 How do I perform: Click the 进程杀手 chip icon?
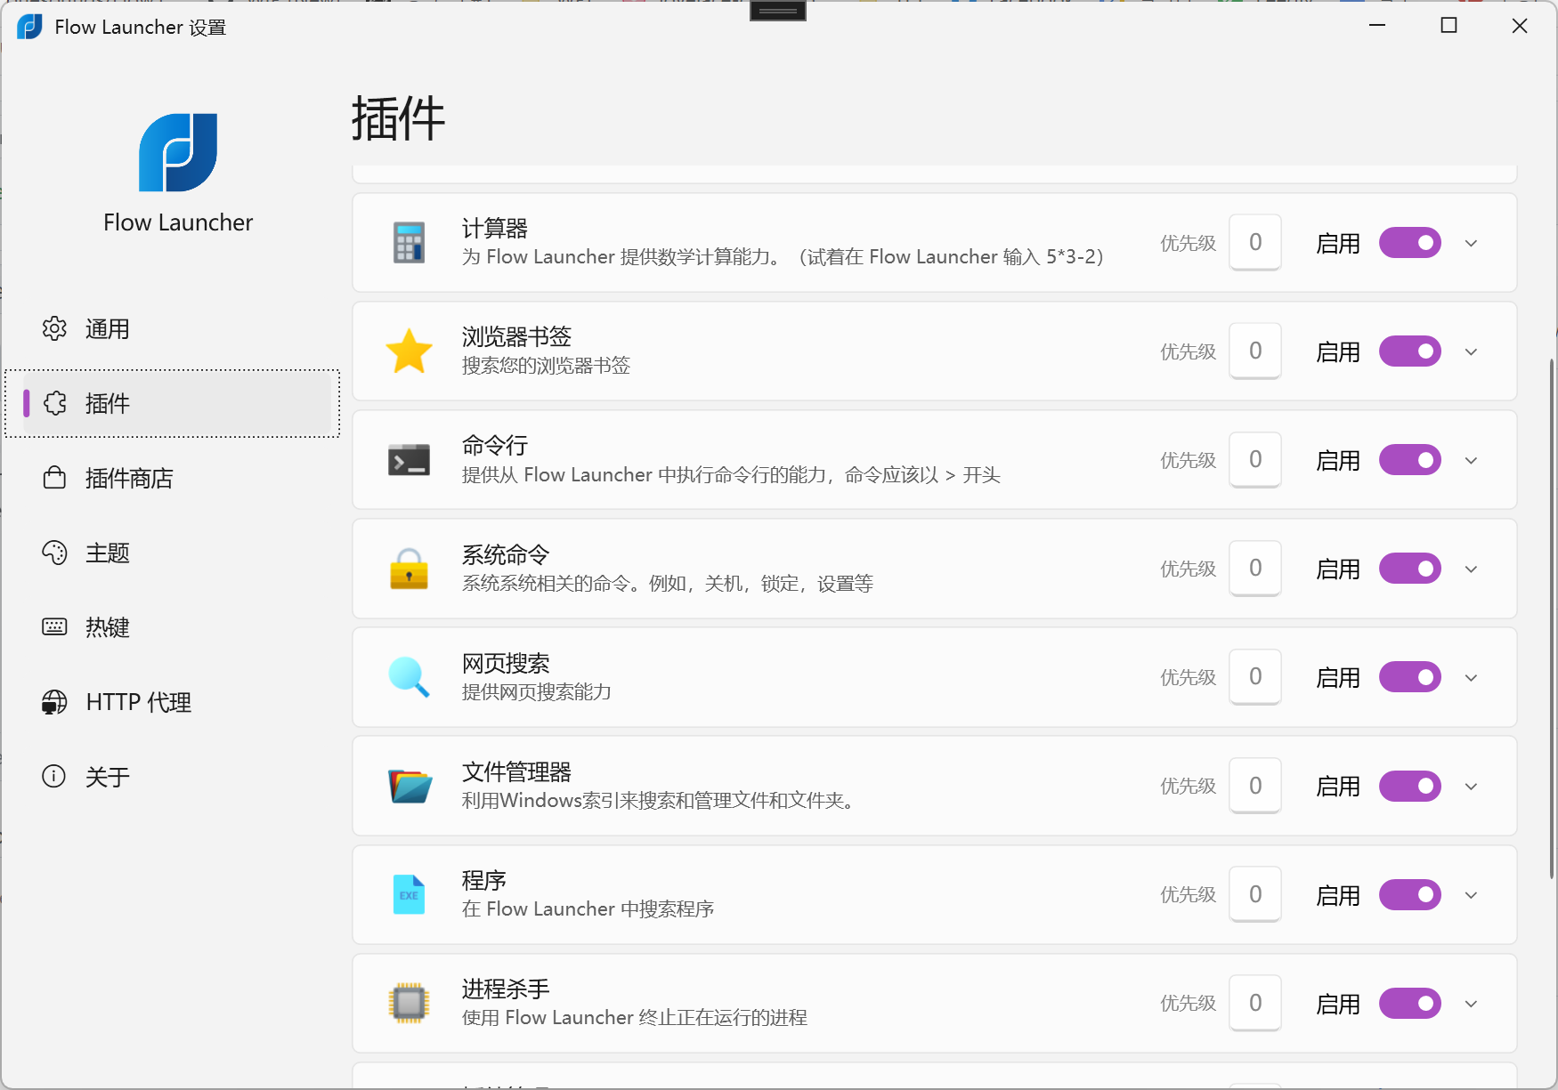tap(409, 1003)
